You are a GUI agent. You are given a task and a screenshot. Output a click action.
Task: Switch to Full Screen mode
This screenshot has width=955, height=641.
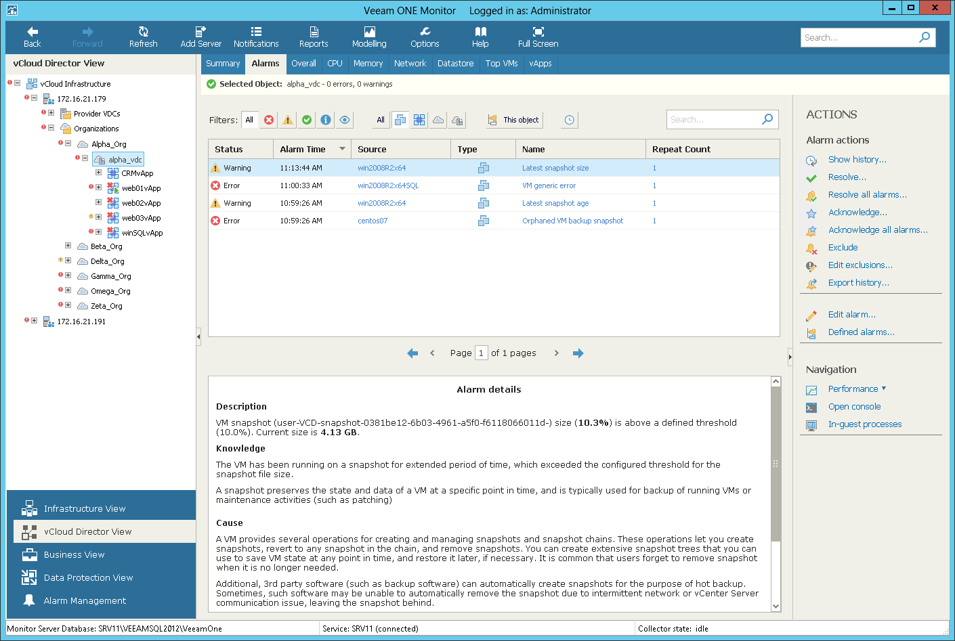[538, 37]
